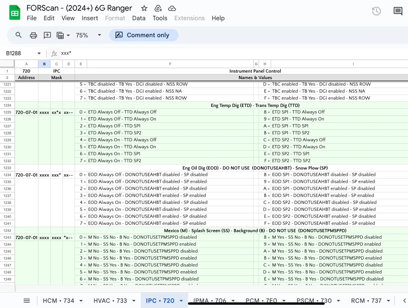Open the all sheets list
Screen dimensions: 408x308
coord(27,301)
